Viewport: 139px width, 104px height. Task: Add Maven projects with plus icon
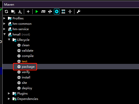(x=28, y=11)
